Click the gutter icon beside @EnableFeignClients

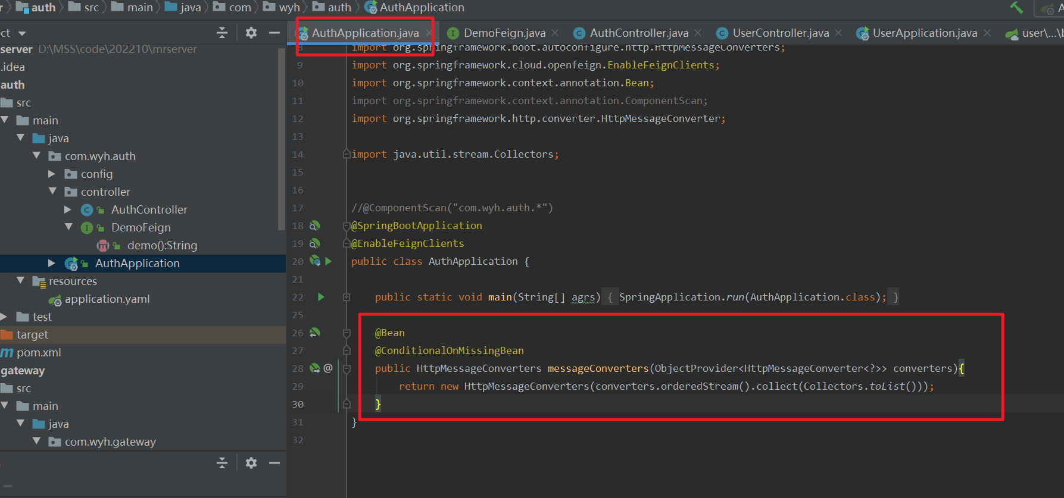tap(314, 243)
